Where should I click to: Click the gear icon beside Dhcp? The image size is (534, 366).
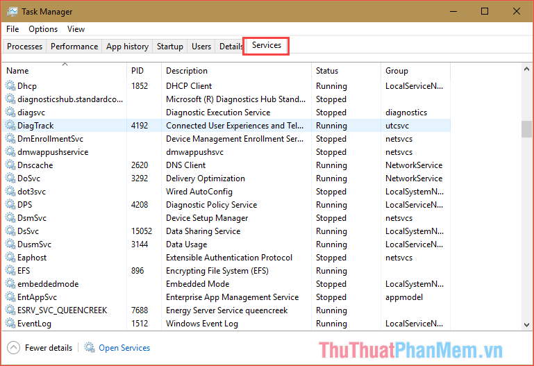pyautogui.click(x=10, y=85)
